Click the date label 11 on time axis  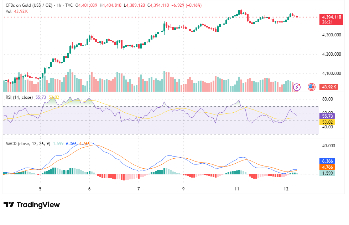pos(237,189)
